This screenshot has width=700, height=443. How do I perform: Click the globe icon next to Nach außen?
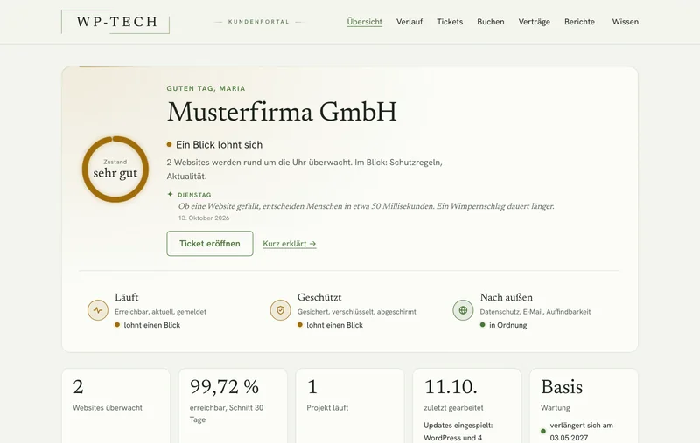point(463,310)
